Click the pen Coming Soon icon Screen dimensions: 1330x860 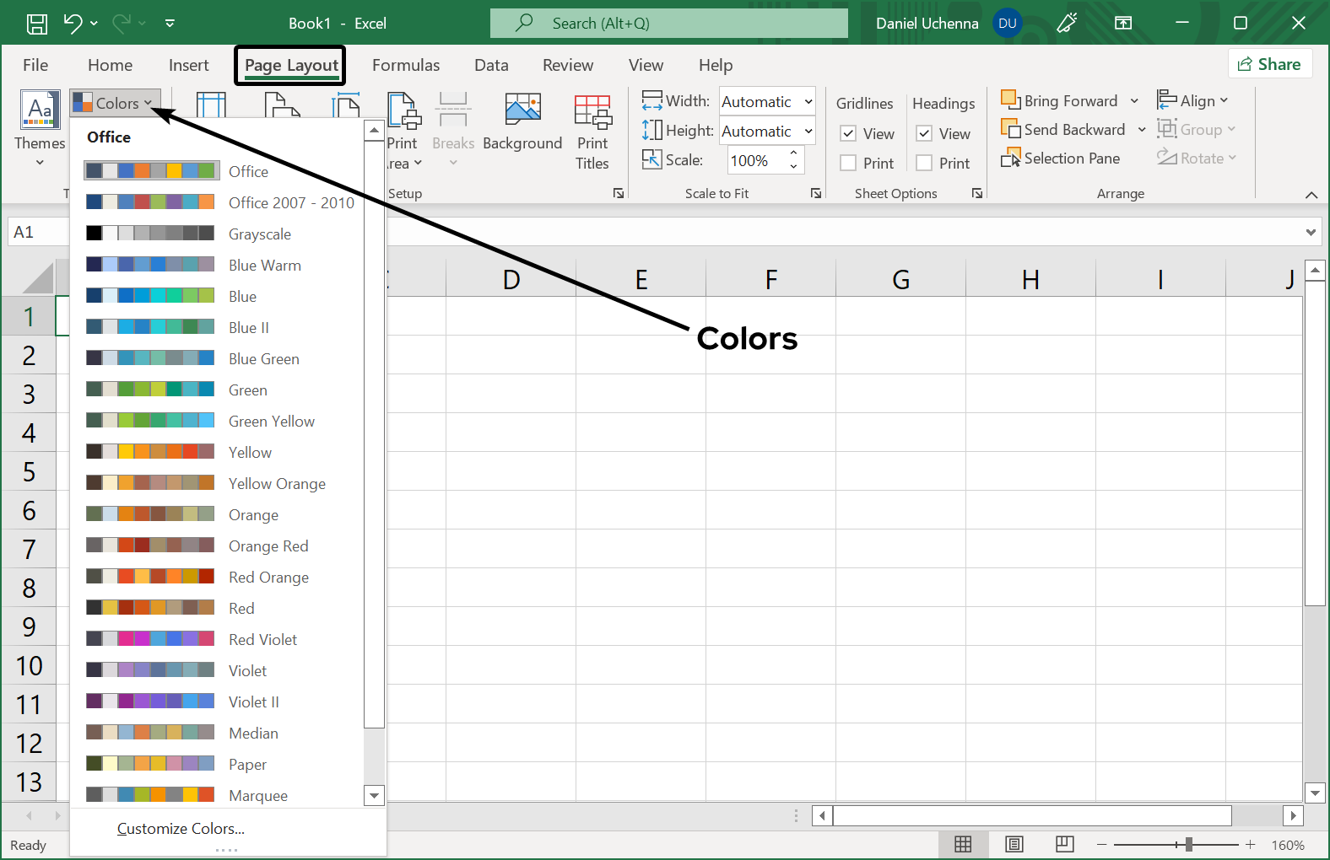click(x=1068, y=23)
